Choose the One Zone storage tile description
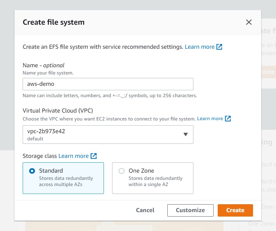 [155, 181]
